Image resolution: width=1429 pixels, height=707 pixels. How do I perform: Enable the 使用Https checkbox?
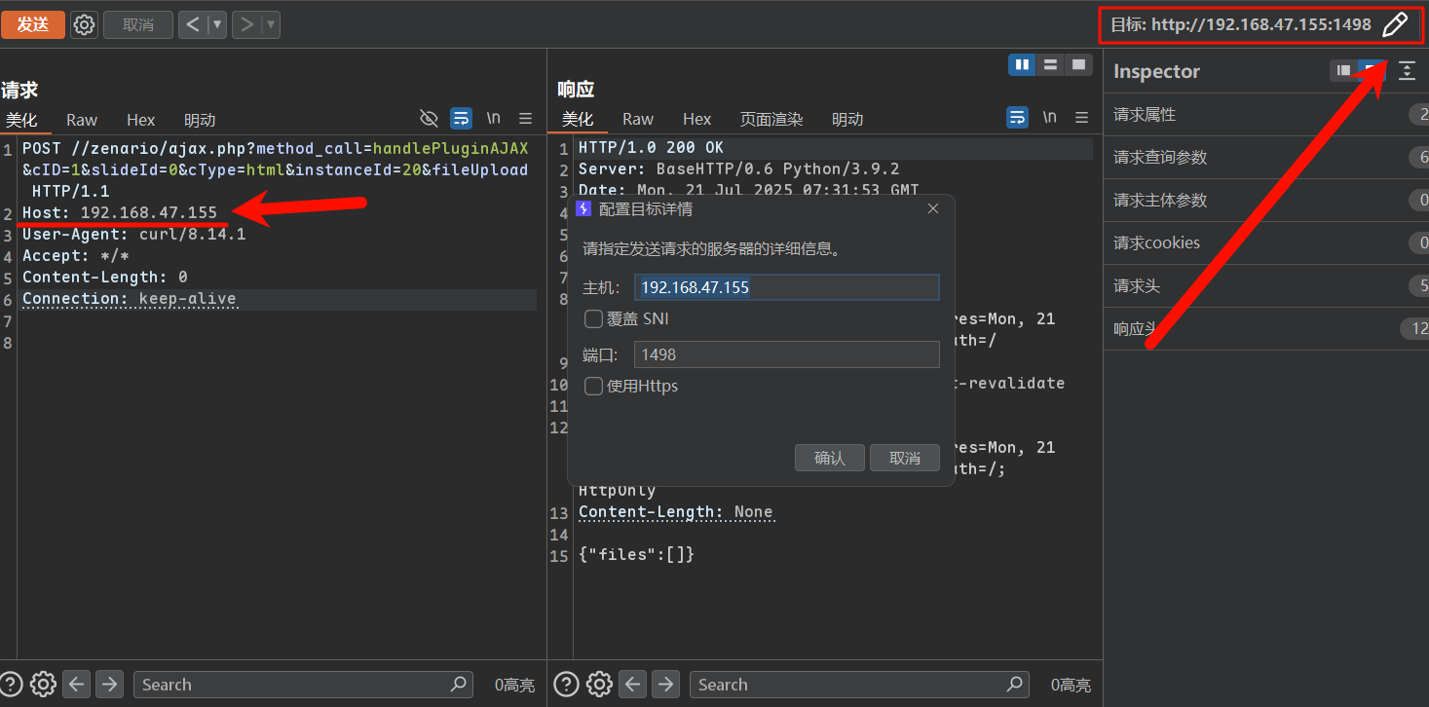click(x=593, y=387)
